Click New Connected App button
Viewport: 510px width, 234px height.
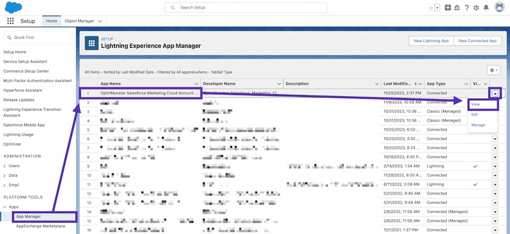[x=477, y=41]
